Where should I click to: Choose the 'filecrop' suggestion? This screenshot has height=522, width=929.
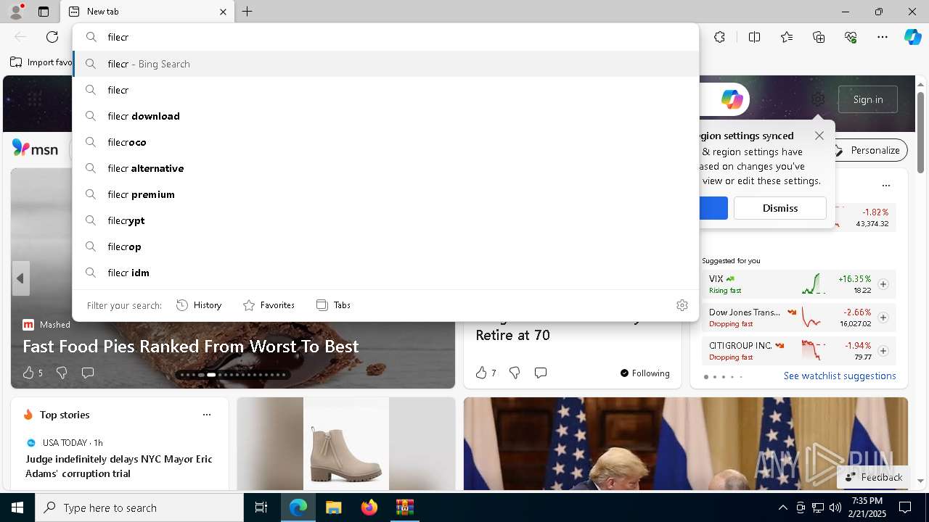point(385,246)
